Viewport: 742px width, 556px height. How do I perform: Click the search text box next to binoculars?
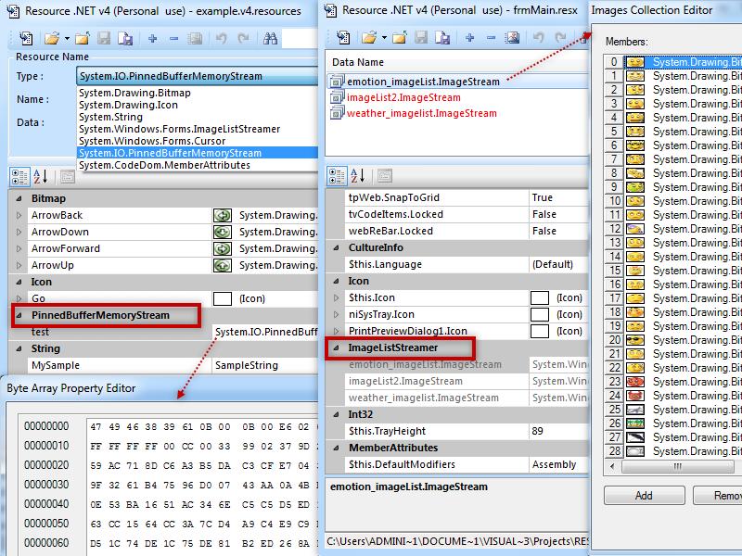tap(300, 39)
